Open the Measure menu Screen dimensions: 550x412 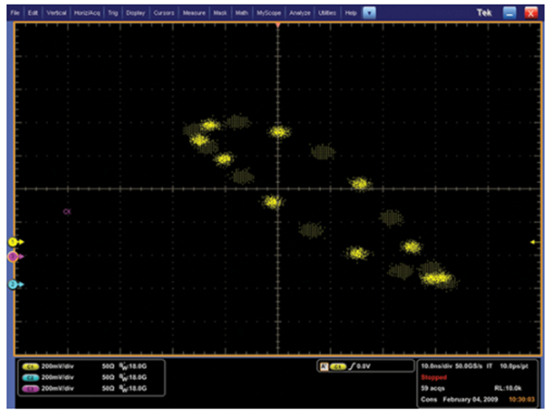click(193, 13)
